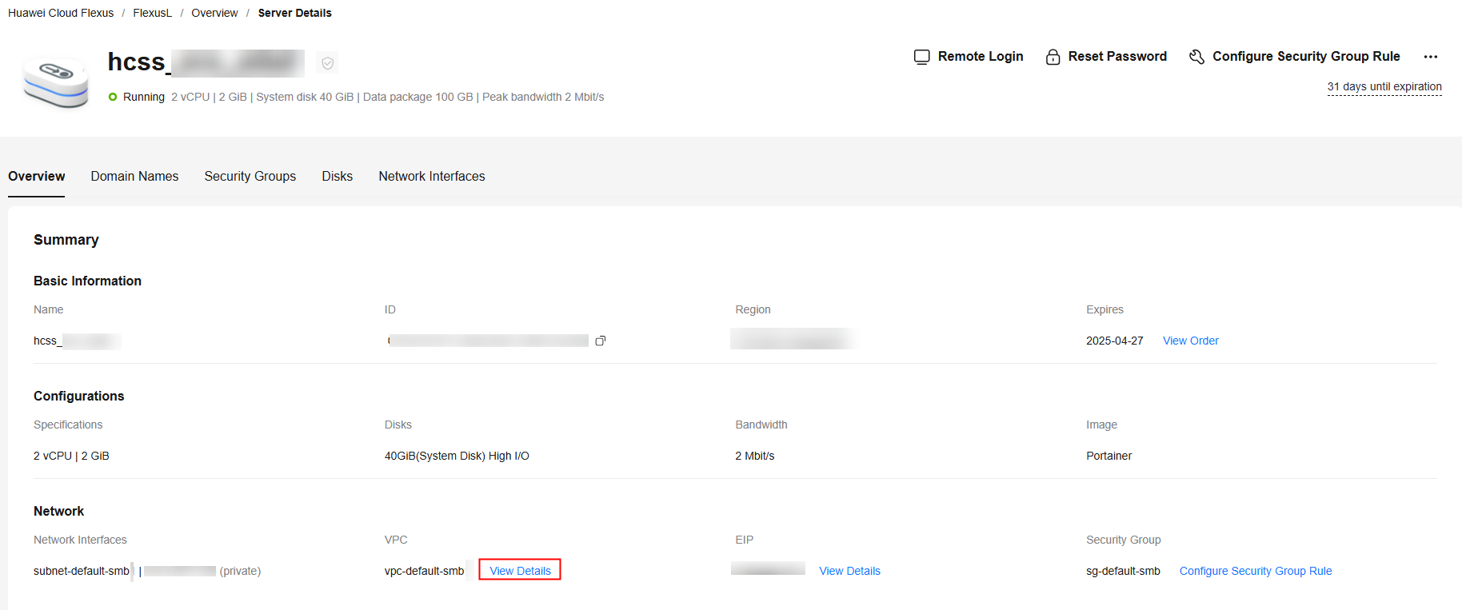
Task: Select the Overview tab
Action: tap(37, 176)
